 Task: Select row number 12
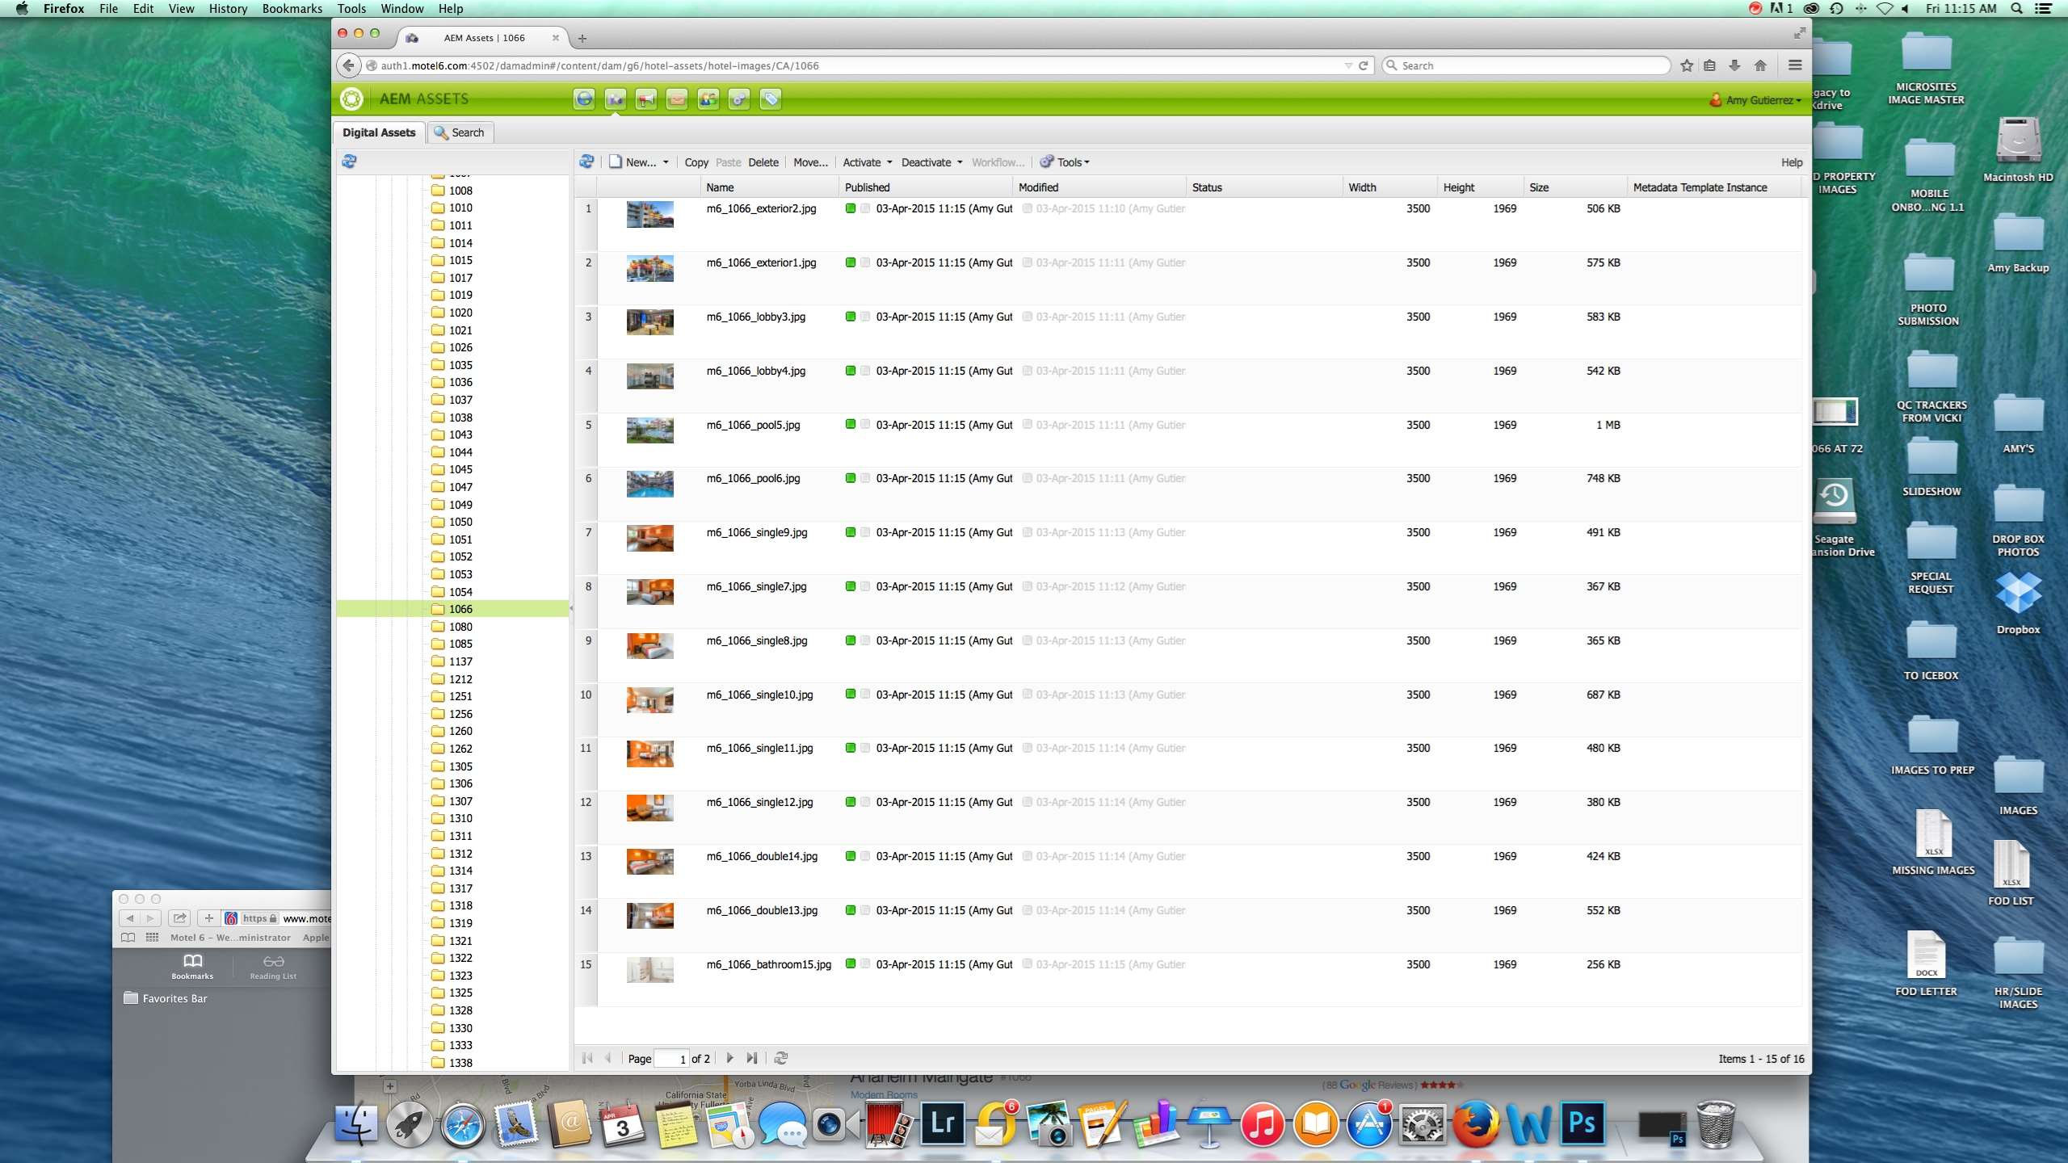pos(586,802)
